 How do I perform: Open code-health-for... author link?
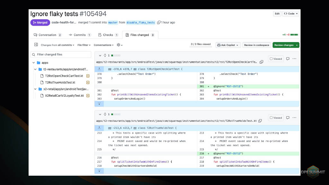tap(64, 22)
